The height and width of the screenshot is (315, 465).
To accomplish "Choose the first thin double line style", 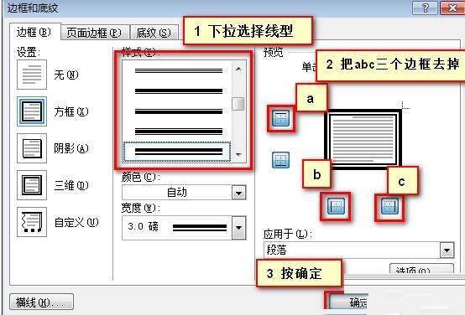I will tap(179, 70).
